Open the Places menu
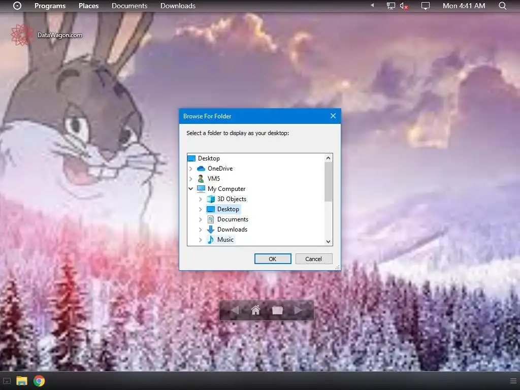The width and height of the screenshot is (520, 390). (88, 6)
